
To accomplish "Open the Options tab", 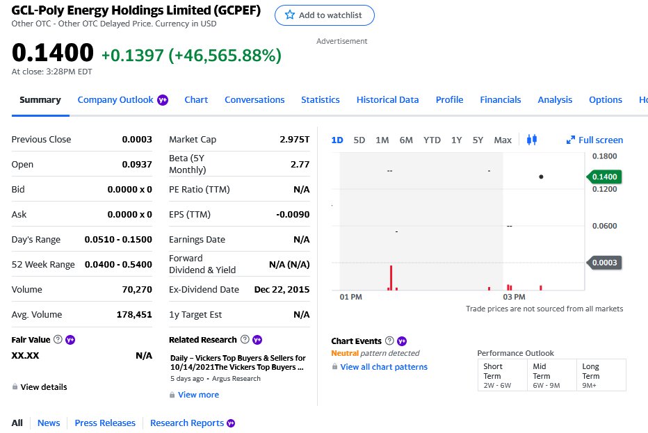I will 606,100.
